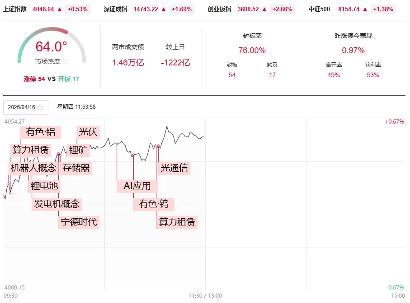This screenshot has height=303, width=410.
Task: Select the 有色·钨 marker label
Action: pyautogui.click(x=154, y=204)
